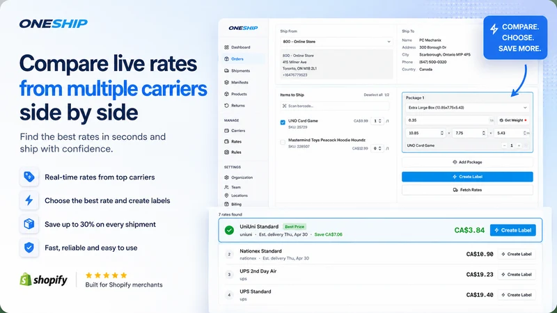Click the large OneShip logo at top left

click(x=54, y=24)
